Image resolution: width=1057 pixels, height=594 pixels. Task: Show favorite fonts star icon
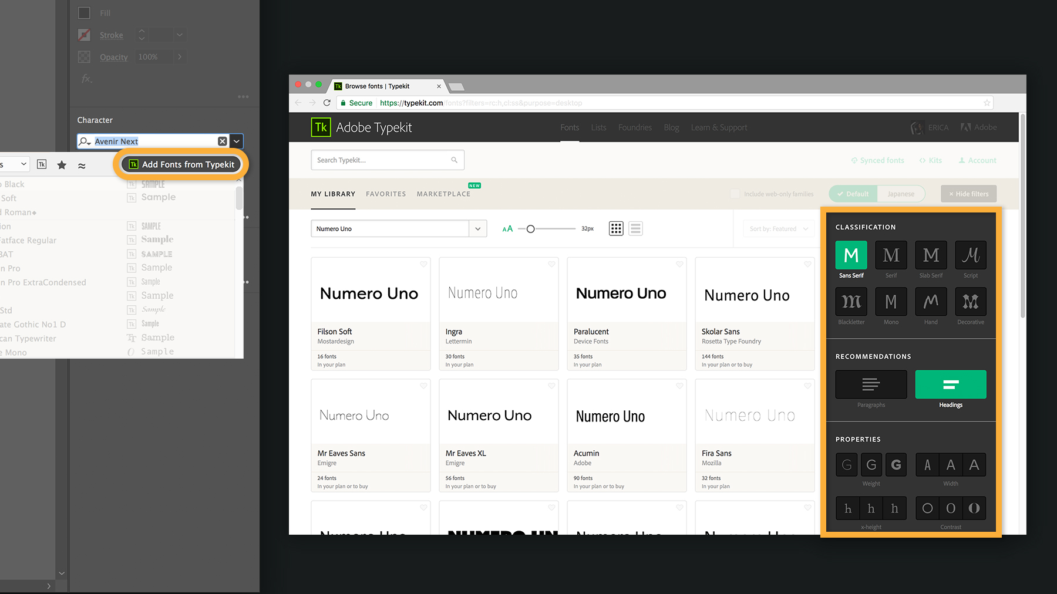coord(62,165)
